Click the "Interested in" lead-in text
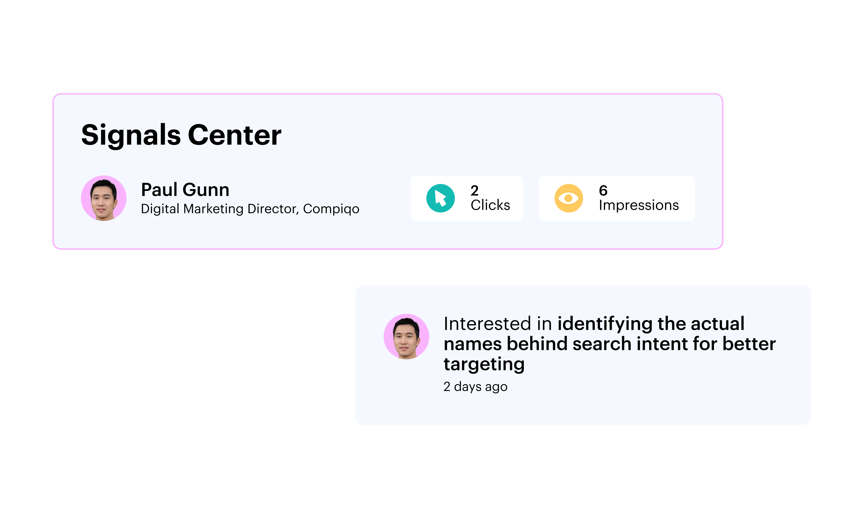 click(498, 323)
